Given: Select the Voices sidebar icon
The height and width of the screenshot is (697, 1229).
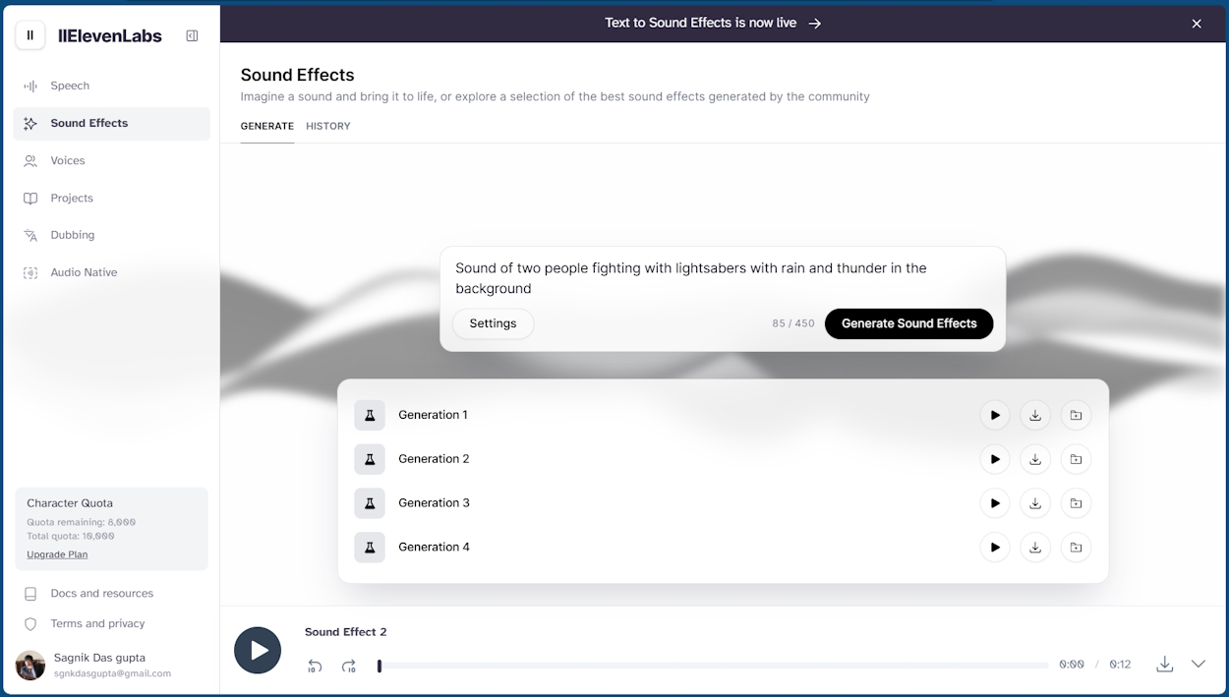Looking at the screenshot, I should 30,160.
